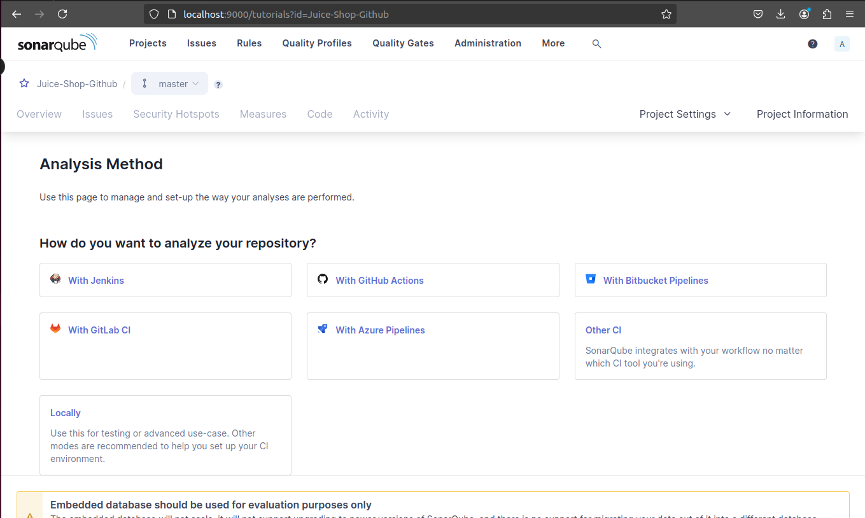Click the Bitbucket Pipelines bucket icon

tap(591, 278)
